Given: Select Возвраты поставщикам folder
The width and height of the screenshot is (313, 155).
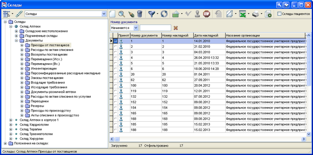Looking at the screenshot, I should point(49,54).
